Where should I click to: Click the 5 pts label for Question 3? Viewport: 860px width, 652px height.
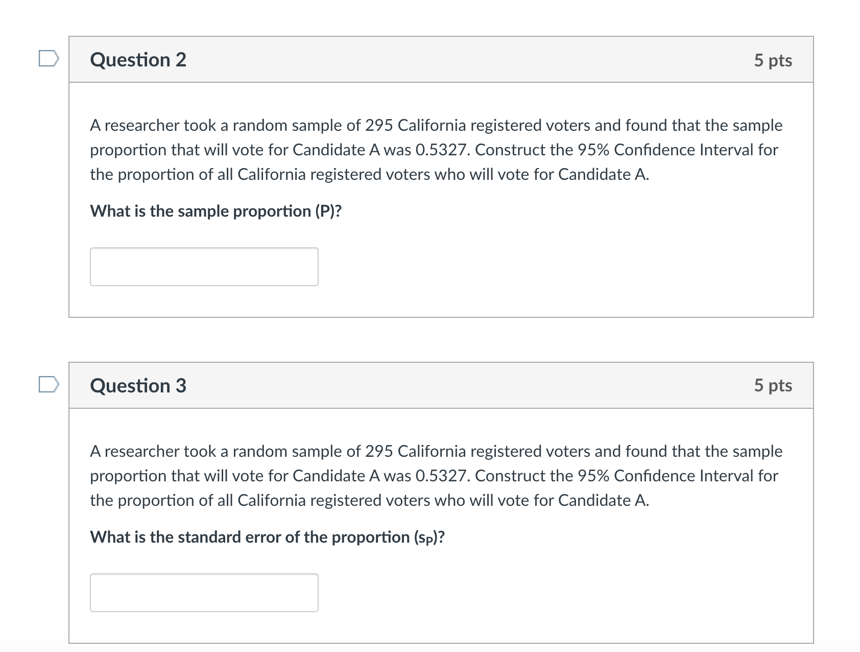pyautogui.click(x=774, y=386)
